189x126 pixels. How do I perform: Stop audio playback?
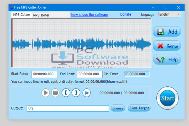click(55, 93)
